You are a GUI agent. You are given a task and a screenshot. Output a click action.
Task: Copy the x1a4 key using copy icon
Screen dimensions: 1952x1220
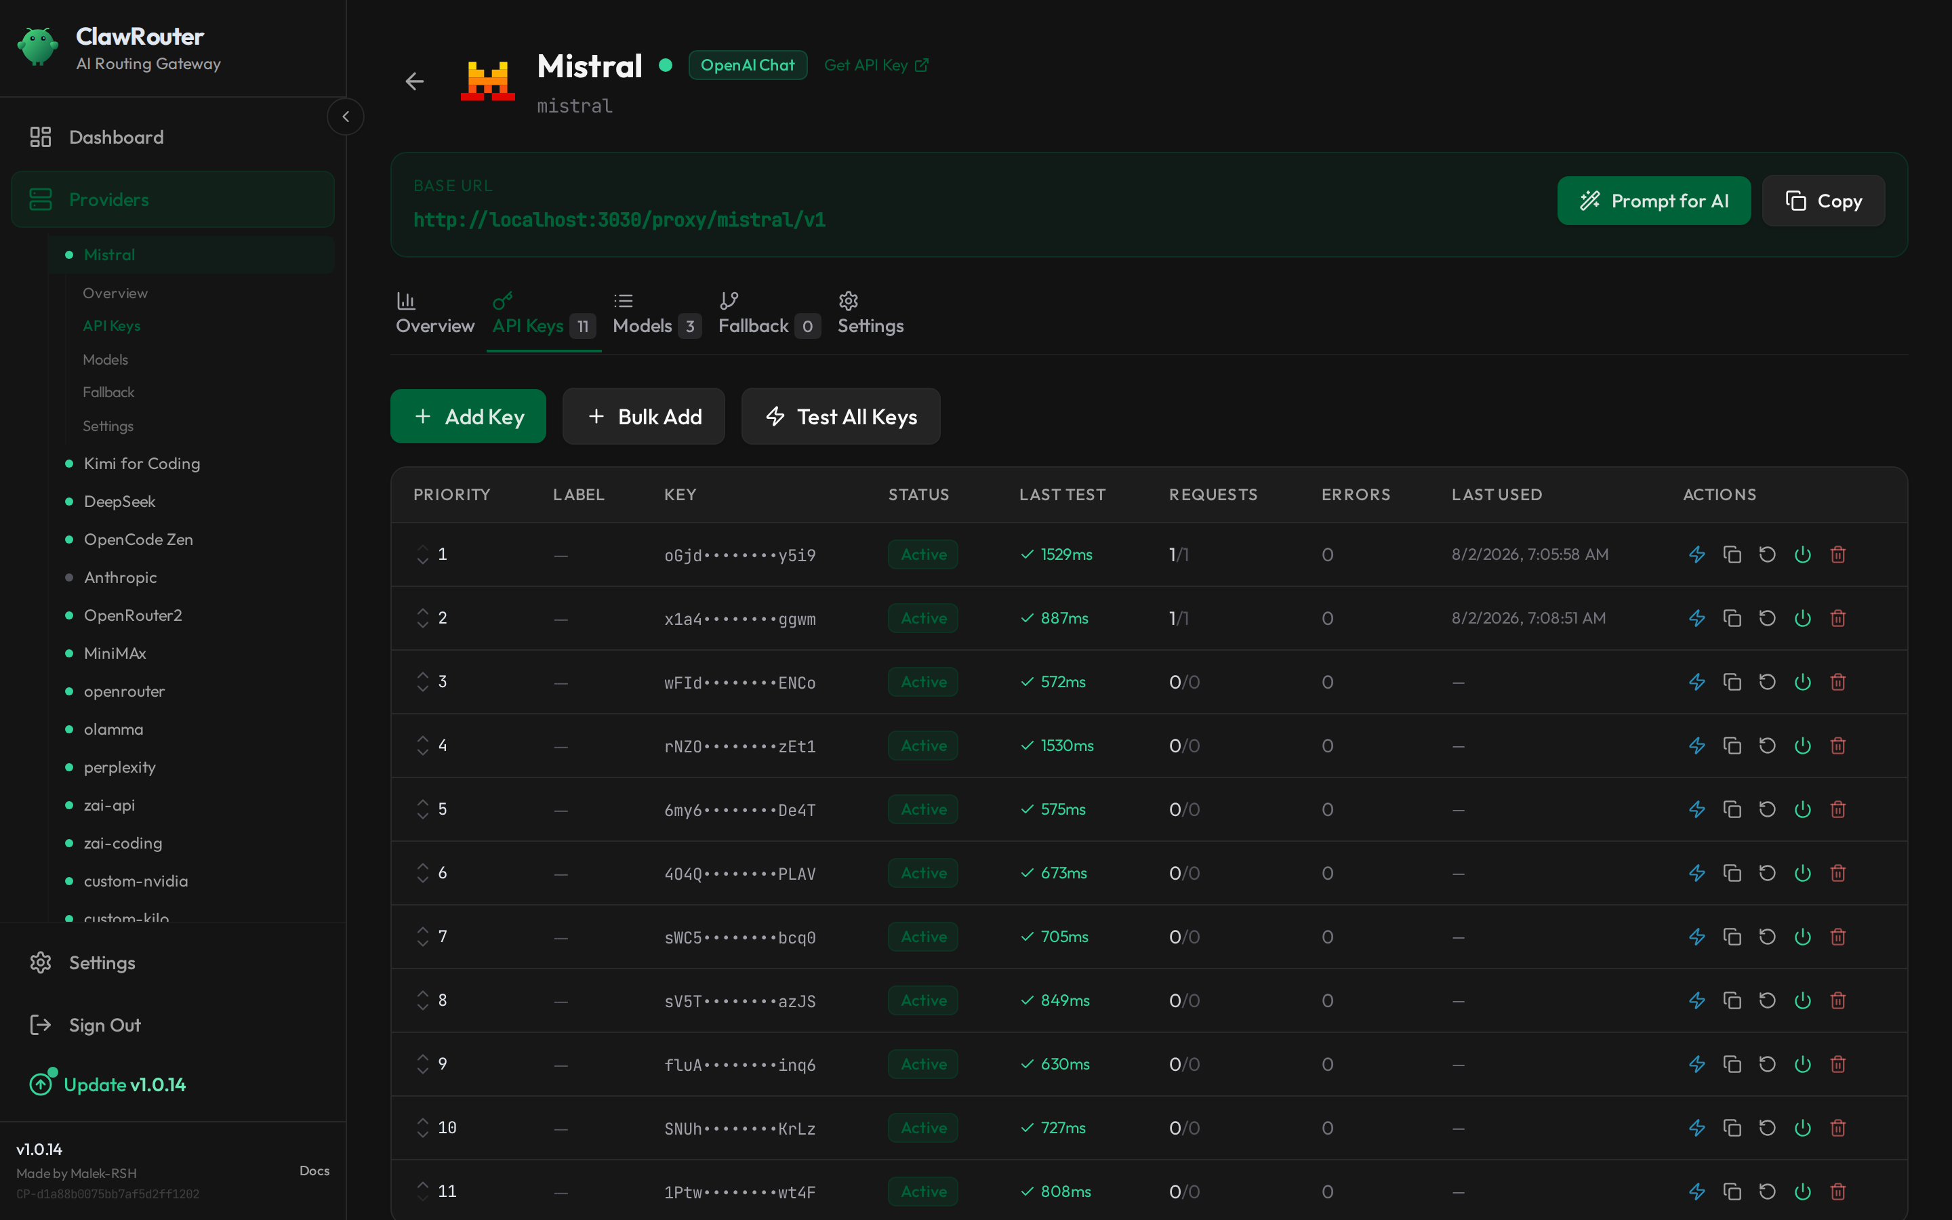click(1732, 618)
